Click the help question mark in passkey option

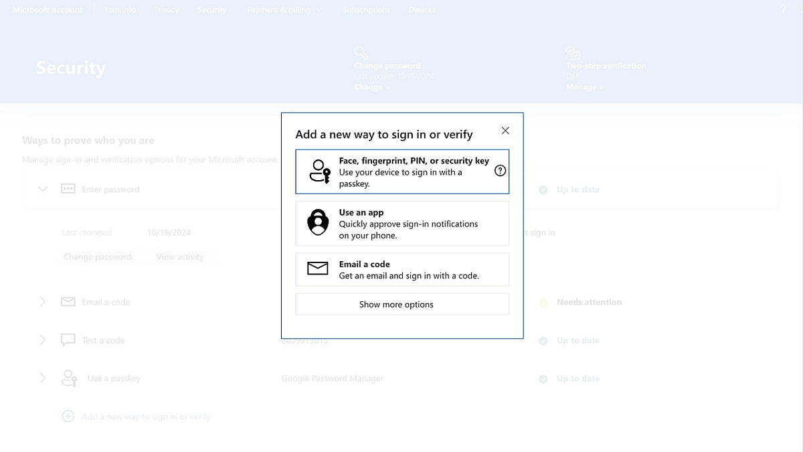[x=500, y=171]
